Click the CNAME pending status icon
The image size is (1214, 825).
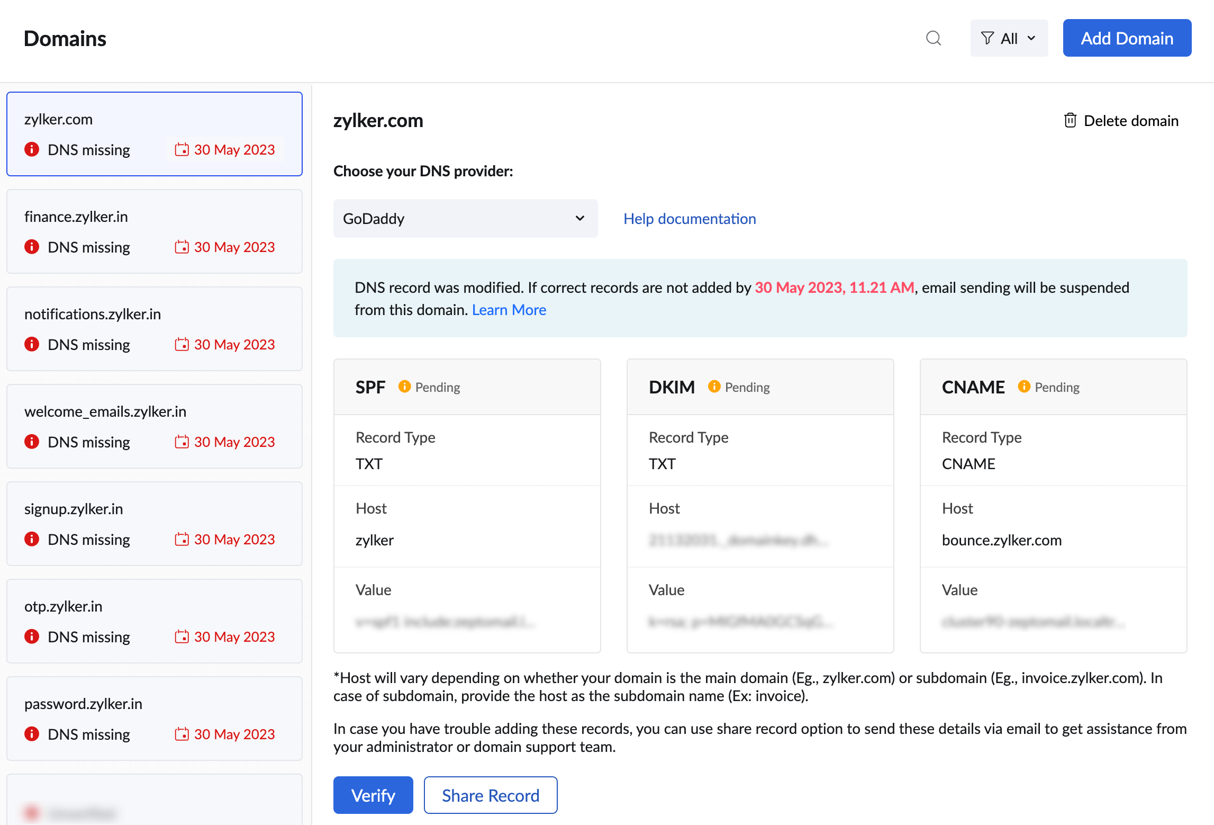pyautogui.click(x=1024, y=387)
